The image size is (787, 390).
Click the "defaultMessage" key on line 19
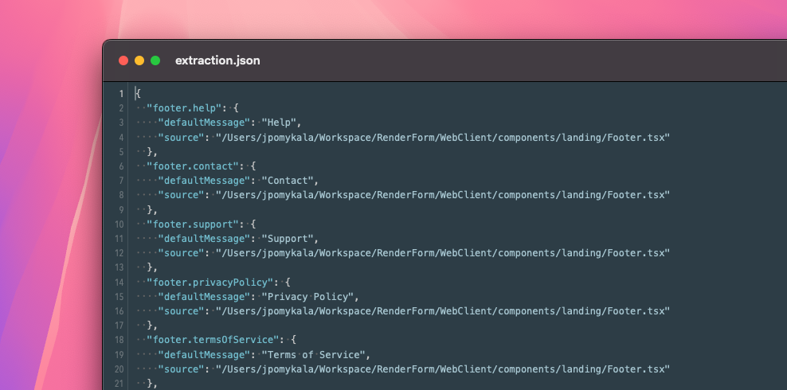click(x=204, y=355)
